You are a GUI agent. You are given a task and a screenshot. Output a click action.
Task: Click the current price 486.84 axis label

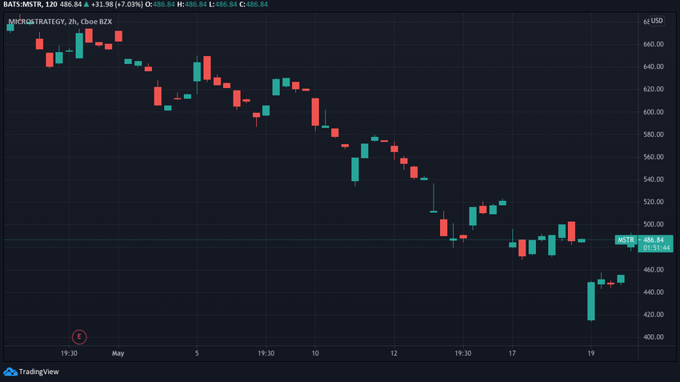point(654,239)
